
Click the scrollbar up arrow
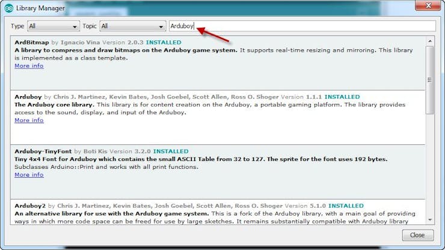click(430, 41)
